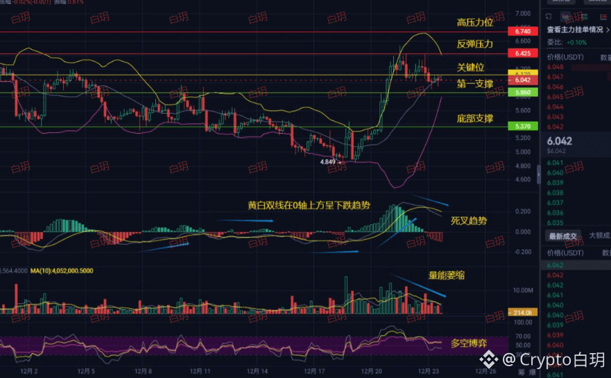Viewport: 611px width, 378px height.
Task: Click the side panel collapse handle
Action: [x=540, y=174]
